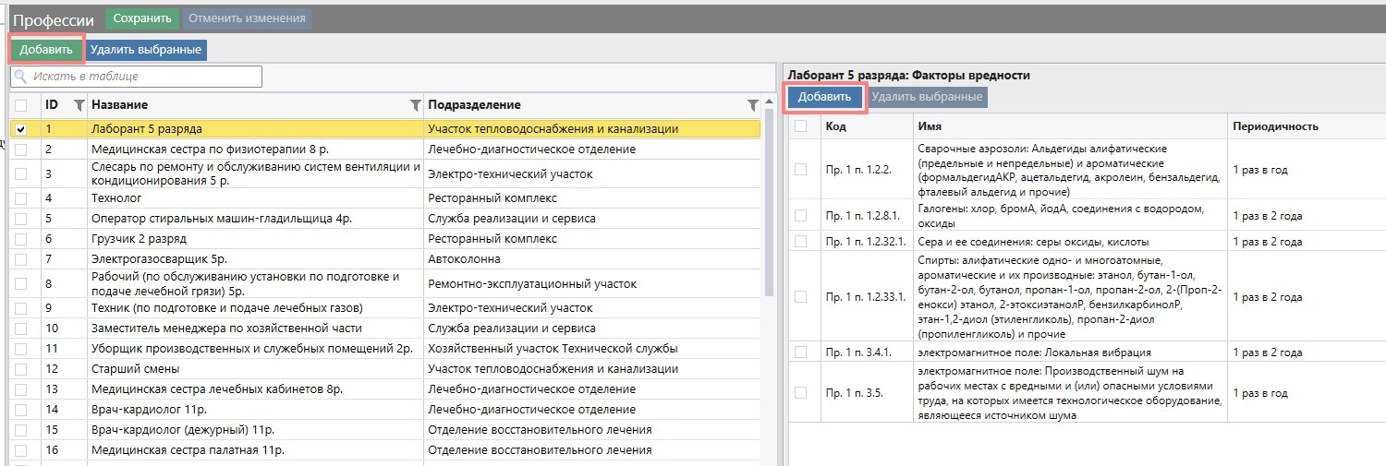Screen dimensions: 1386x466
Task: Click the ID column filter icon
Action: click(79, 105)
